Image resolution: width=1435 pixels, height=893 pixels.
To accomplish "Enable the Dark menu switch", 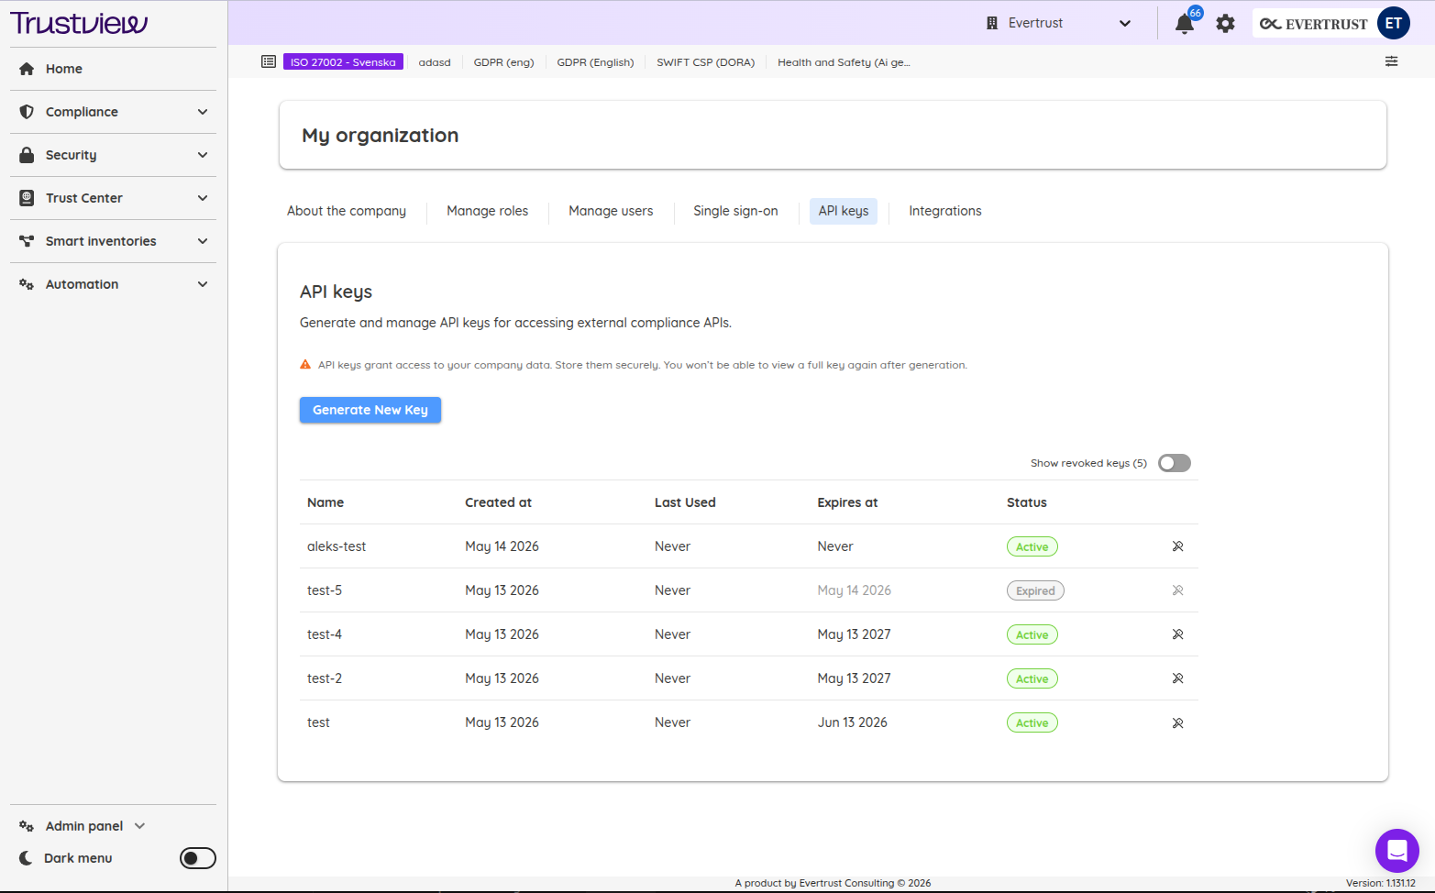I will point(198,858).
